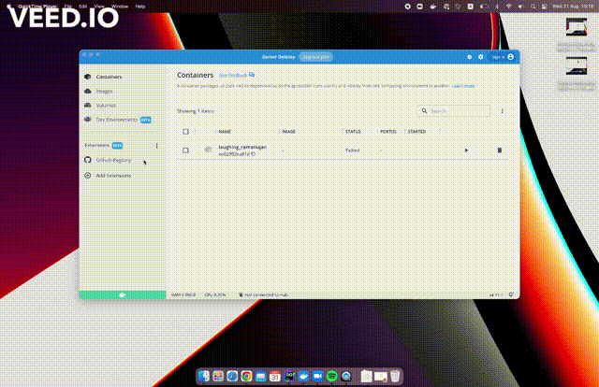The height and width of the screenshot is (387, 599).
Task: Click the Exited status text
Action: [353, 150]
